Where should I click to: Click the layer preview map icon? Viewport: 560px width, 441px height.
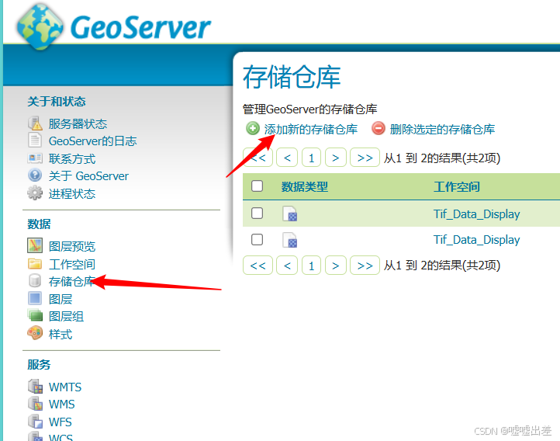(35, 245)
